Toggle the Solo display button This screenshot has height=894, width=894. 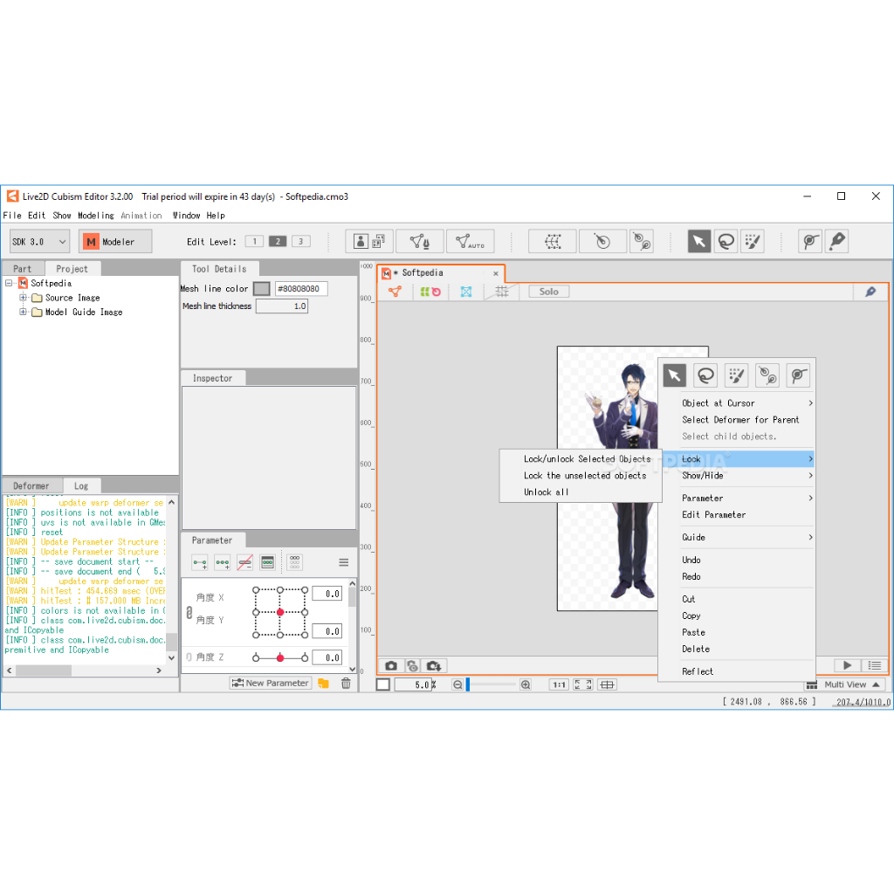click(548, 292)
